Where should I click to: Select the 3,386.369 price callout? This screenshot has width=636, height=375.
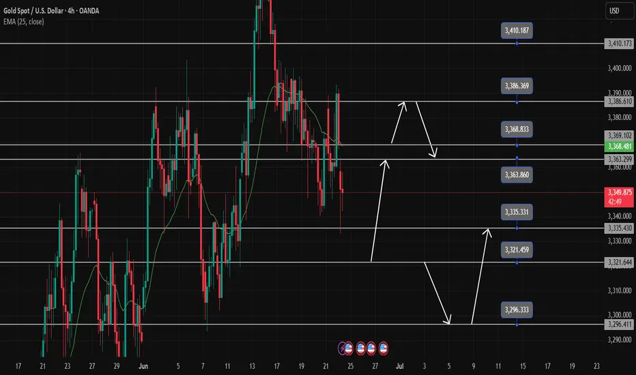517,86
